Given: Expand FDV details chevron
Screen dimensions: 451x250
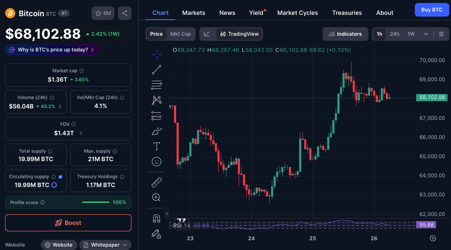Looking at the screenshot, I should point(81,133).
